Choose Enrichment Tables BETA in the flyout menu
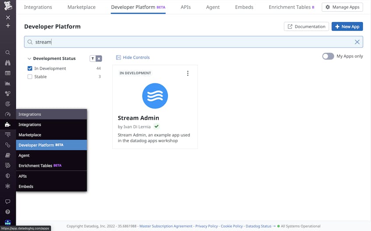Viewport: 371px width, 231px height. pos(51,165)
